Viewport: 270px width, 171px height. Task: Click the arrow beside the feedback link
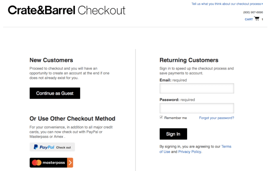click(262, 4)
